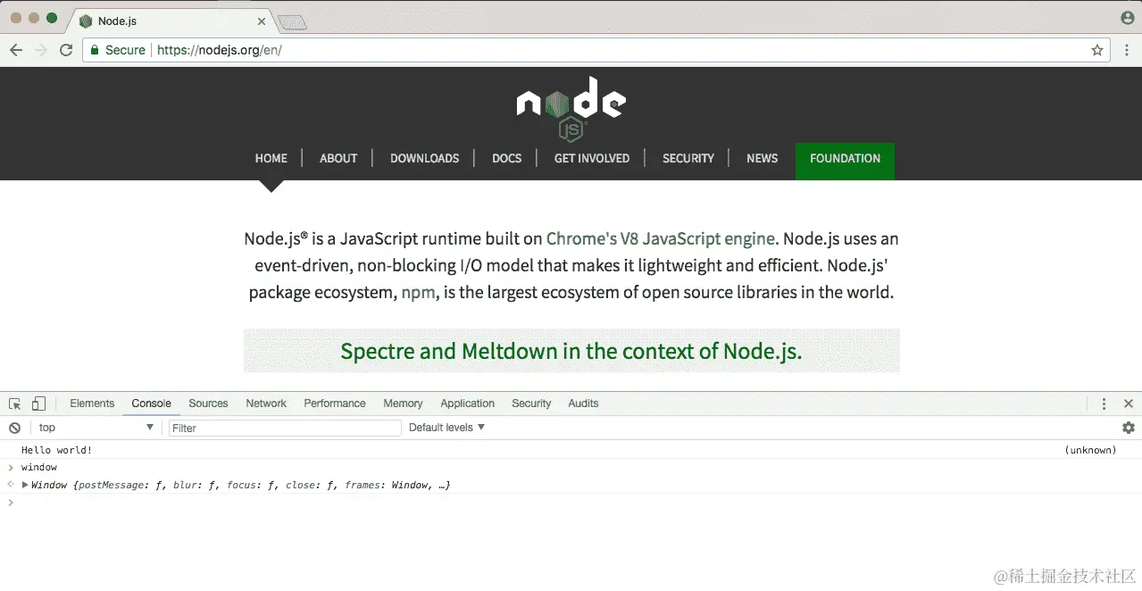Close the Node.js browser tab
Image resolution: width=1142 pixels, height=591 pixels.
[262, 21]
